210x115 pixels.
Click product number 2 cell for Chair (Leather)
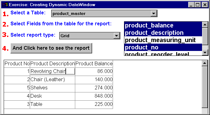(x=17, y=80)
